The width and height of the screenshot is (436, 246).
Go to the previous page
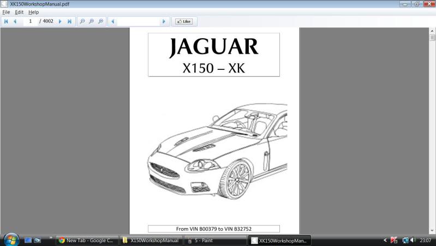15,21
